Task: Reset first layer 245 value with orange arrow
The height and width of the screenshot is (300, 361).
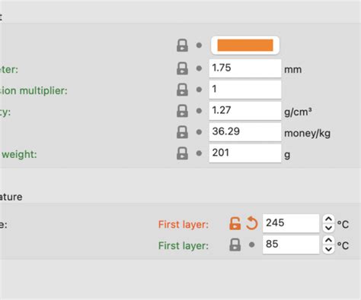Action: coord(252,223)
